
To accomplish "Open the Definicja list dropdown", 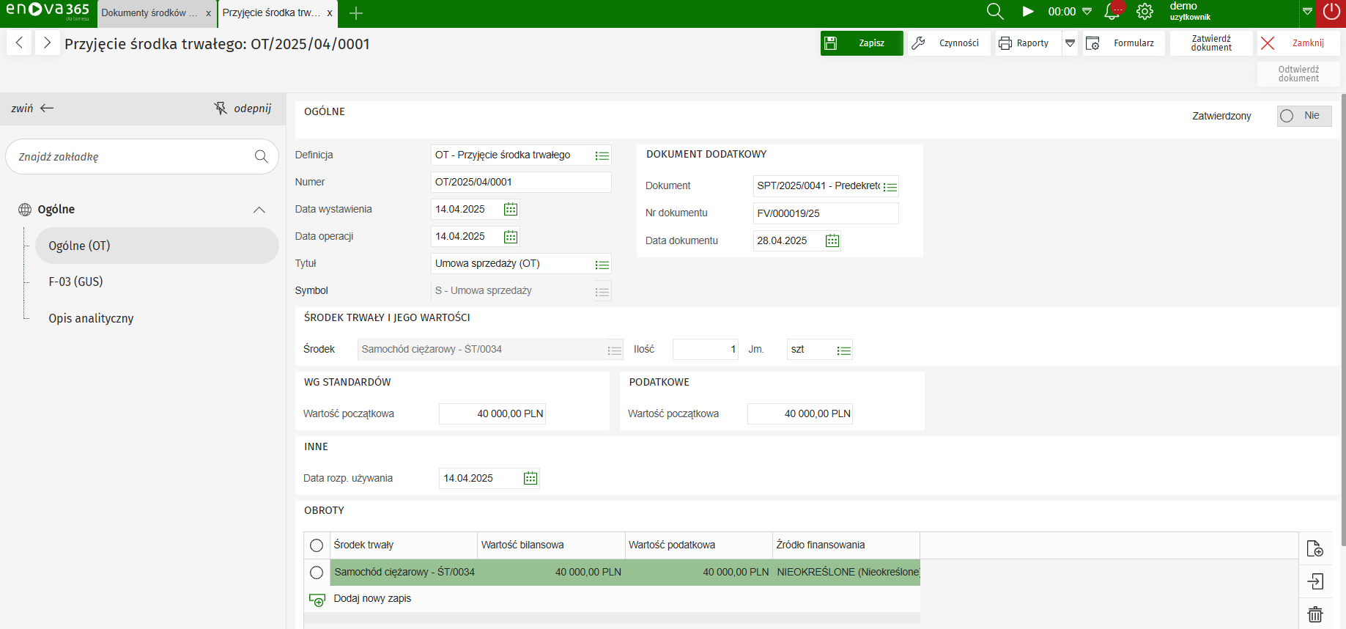I will [x=602, y=155].
